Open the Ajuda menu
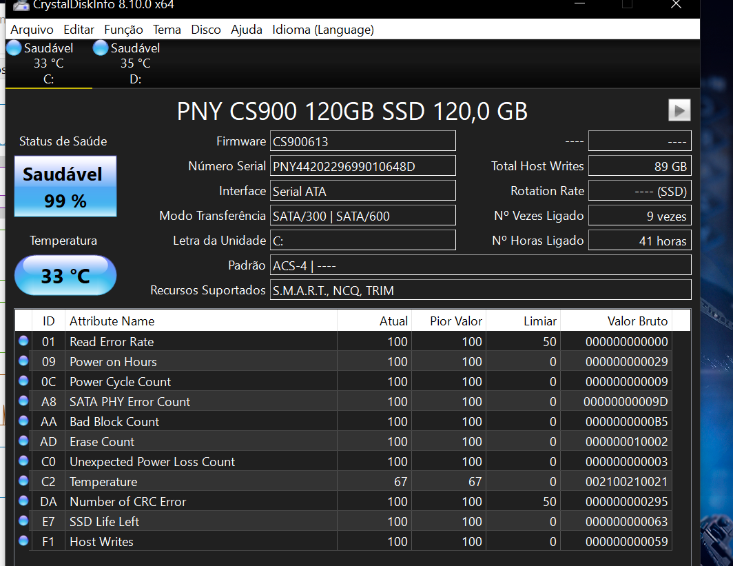 pyautogui.click(x=247, y=30)
